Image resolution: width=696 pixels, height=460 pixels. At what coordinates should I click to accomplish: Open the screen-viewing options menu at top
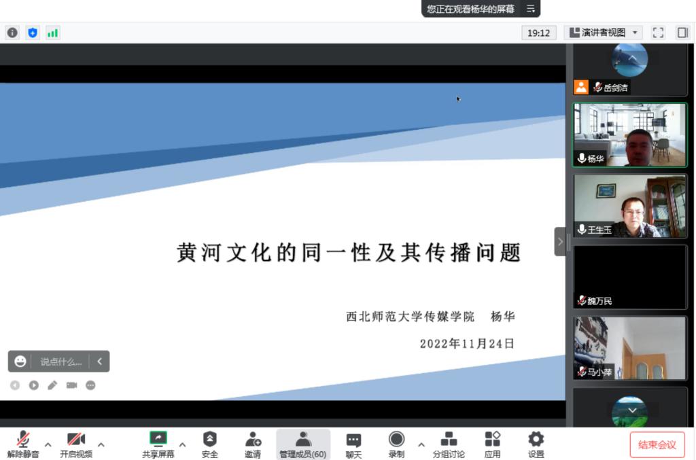pos(531,9)
